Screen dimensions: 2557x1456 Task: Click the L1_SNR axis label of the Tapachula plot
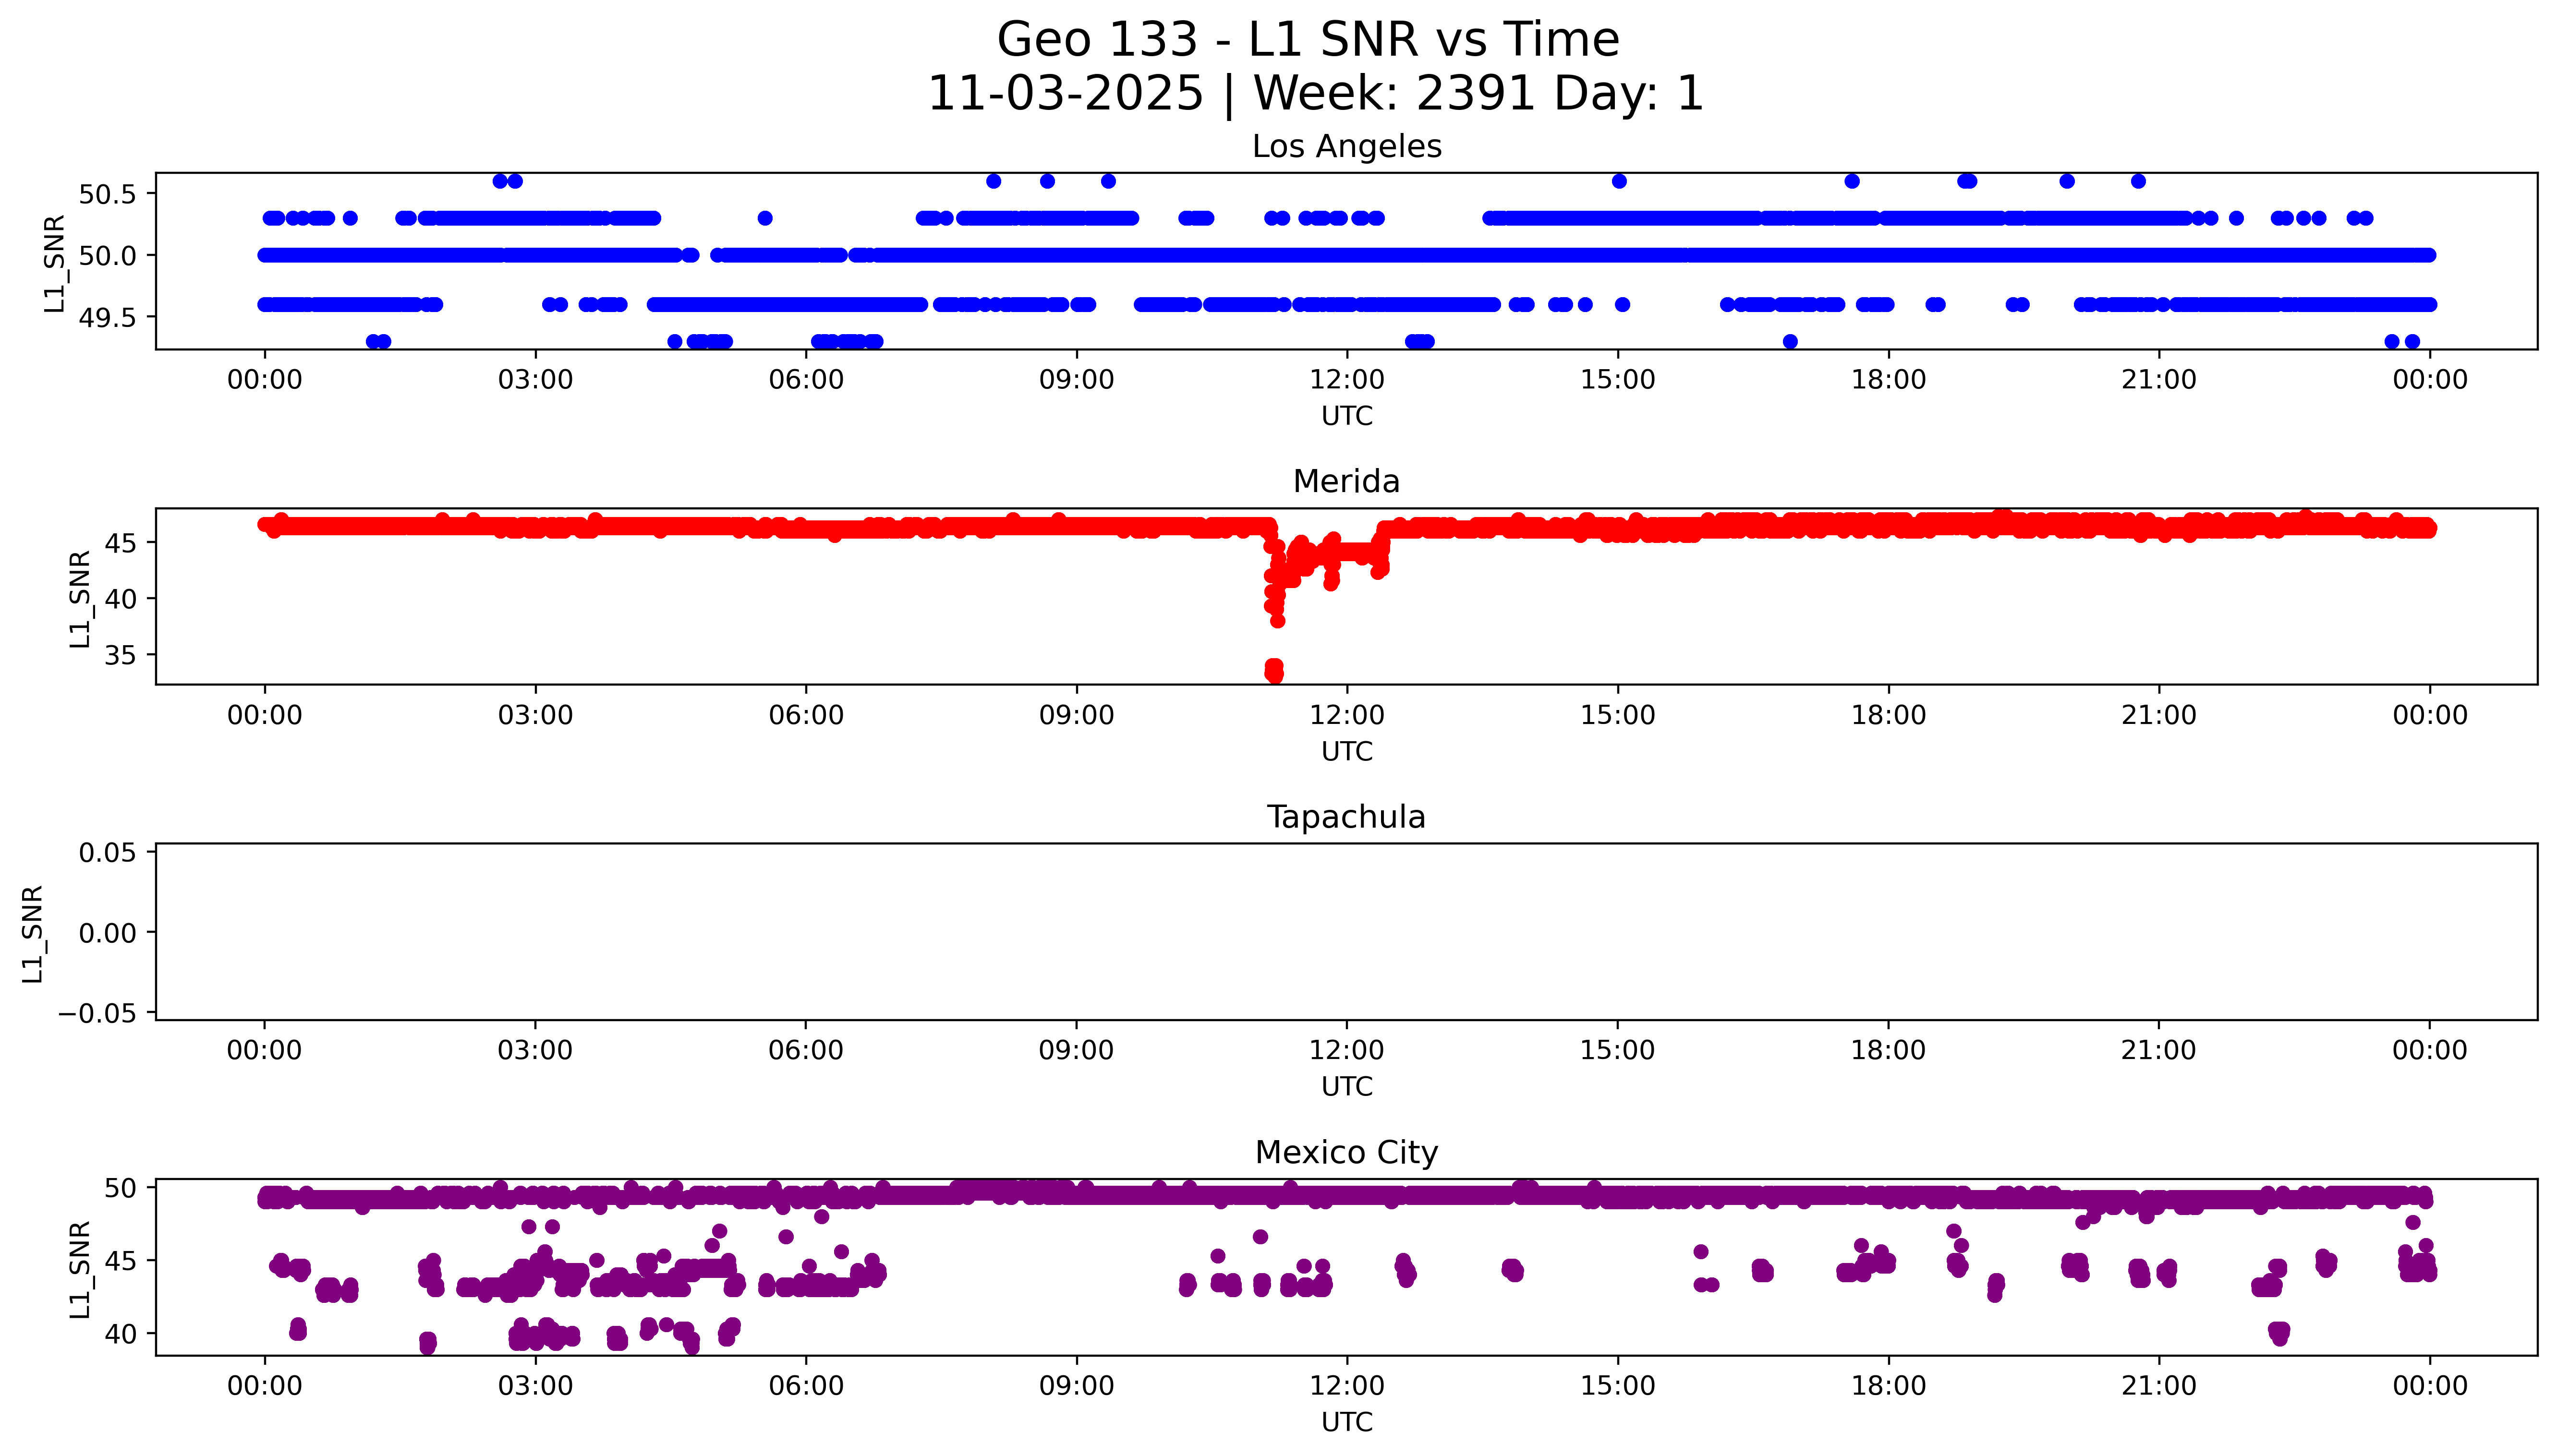tap(33, 933)
